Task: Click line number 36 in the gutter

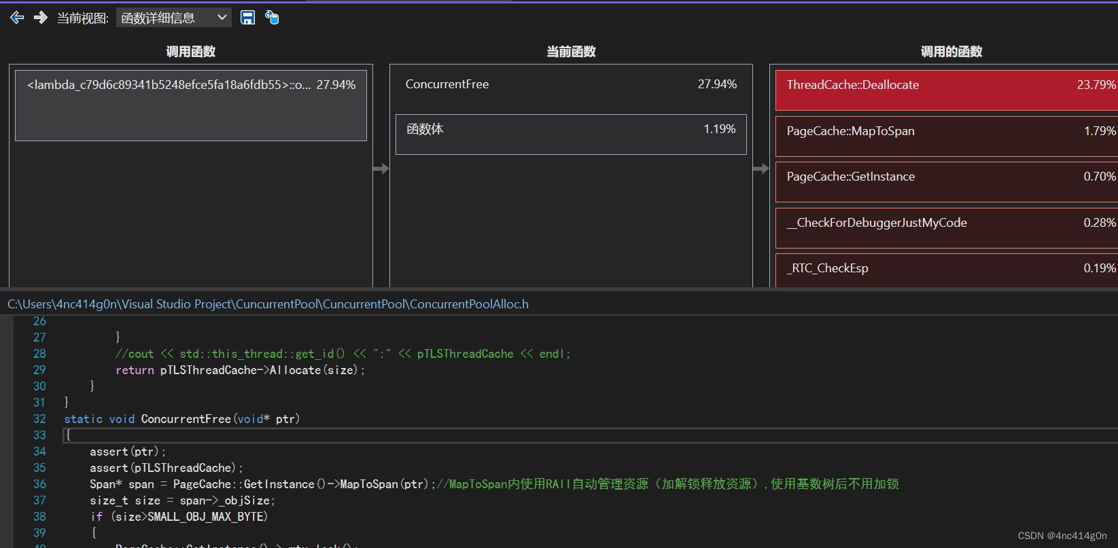Action: point(39,484)
